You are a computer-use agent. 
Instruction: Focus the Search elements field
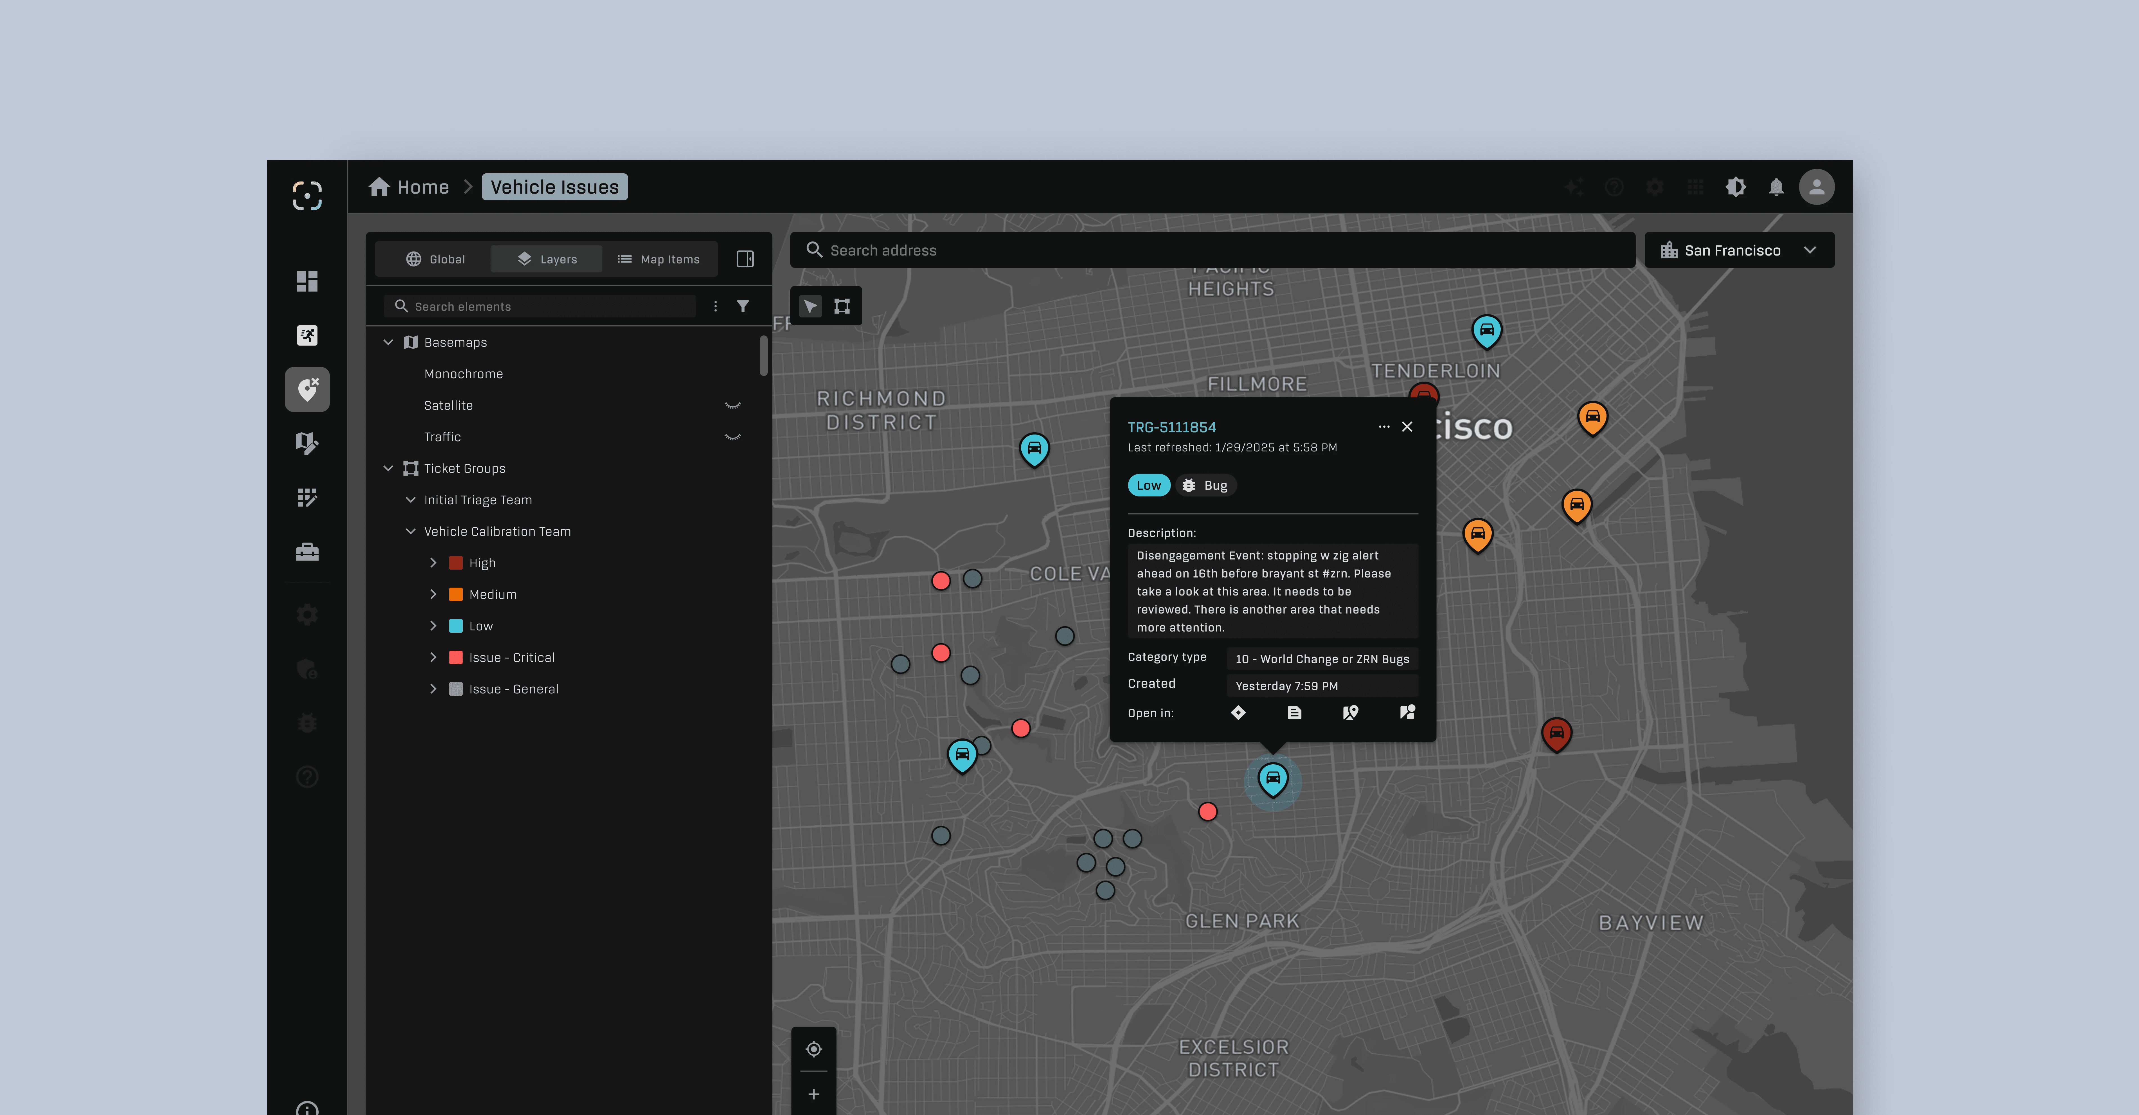point(540,306)
